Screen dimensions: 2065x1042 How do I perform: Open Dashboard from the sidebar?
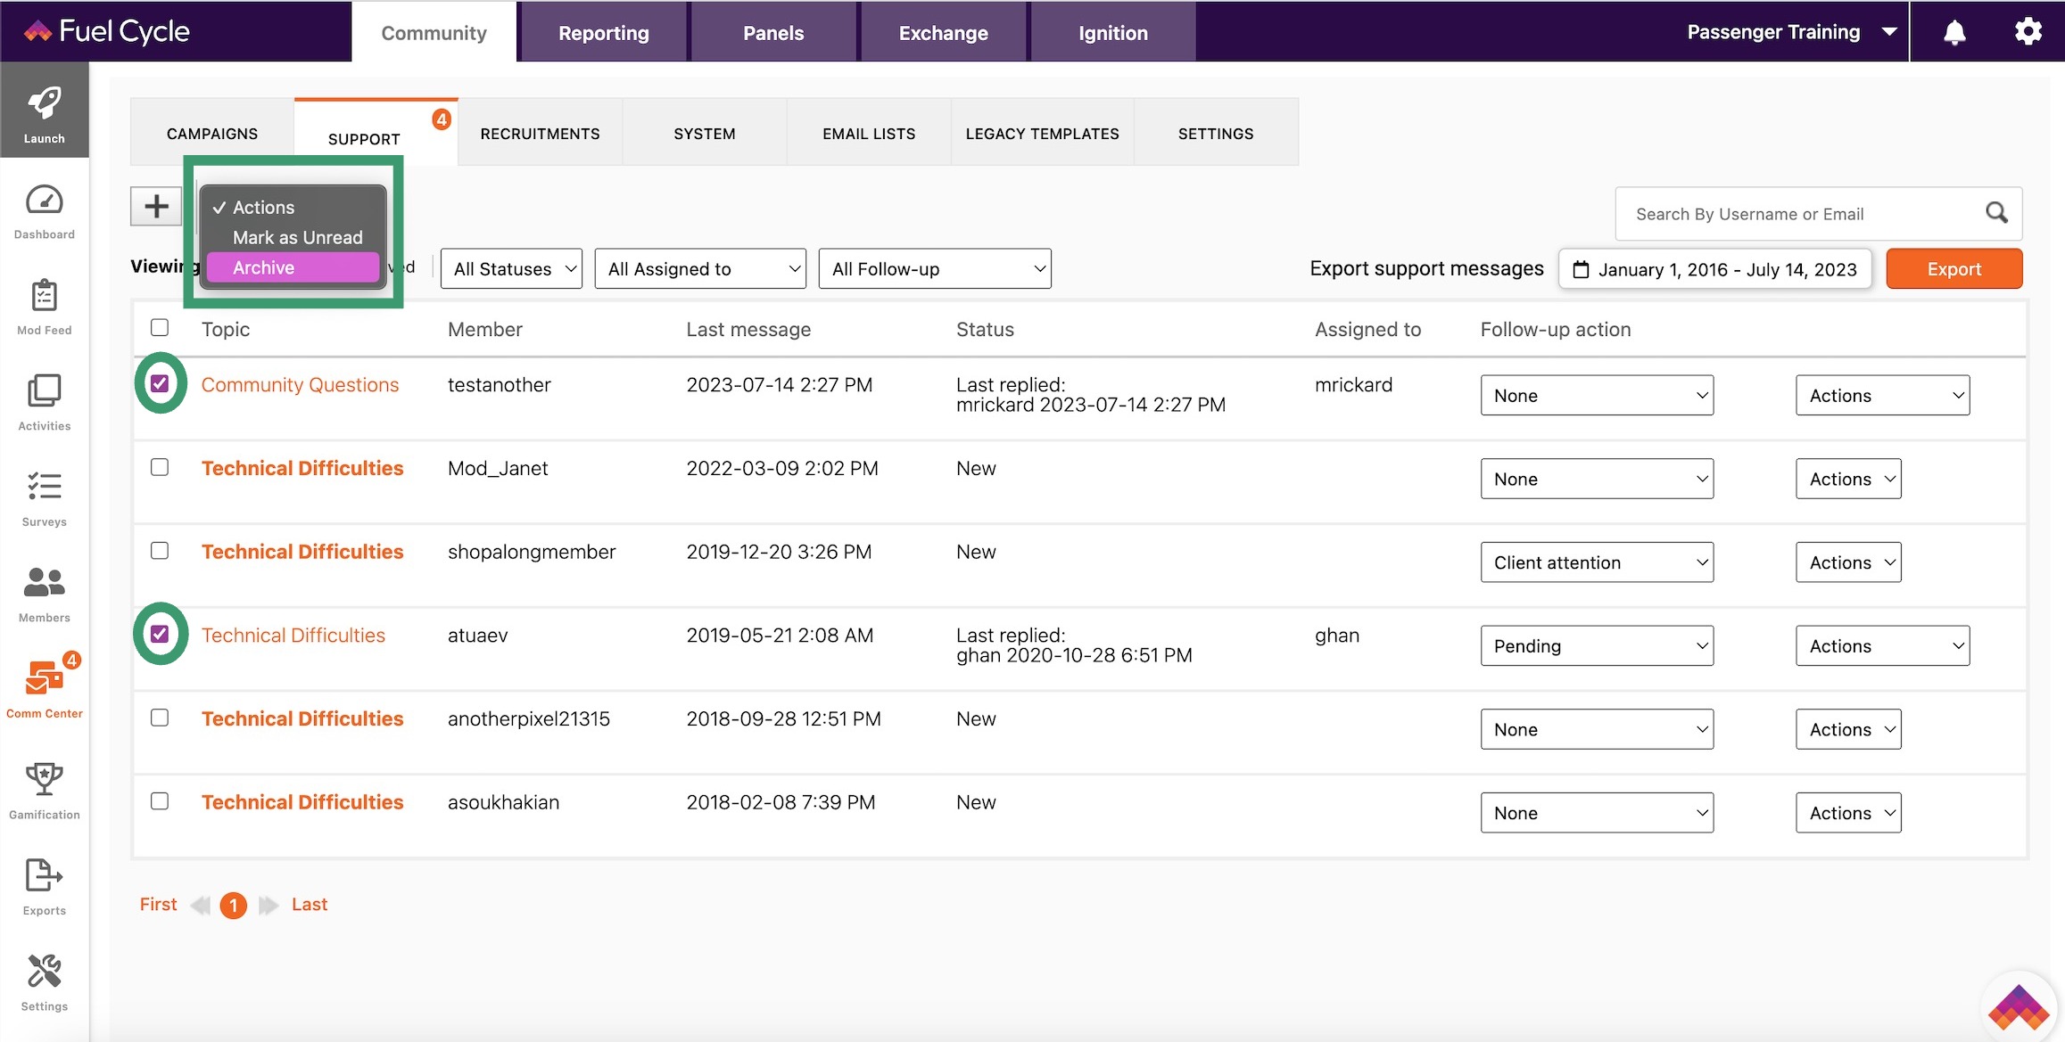44,212
